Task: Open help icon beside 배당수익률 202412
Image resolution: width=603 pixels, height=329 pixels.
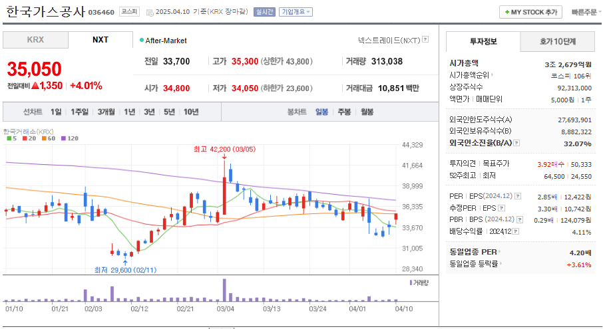Action: pyautogui.click(x=516, y=231)
